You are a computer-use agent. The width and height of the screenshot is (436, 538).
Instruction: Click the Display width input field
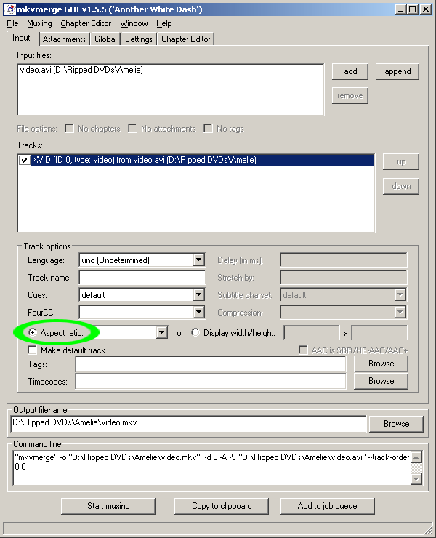[x=312, y=333]
